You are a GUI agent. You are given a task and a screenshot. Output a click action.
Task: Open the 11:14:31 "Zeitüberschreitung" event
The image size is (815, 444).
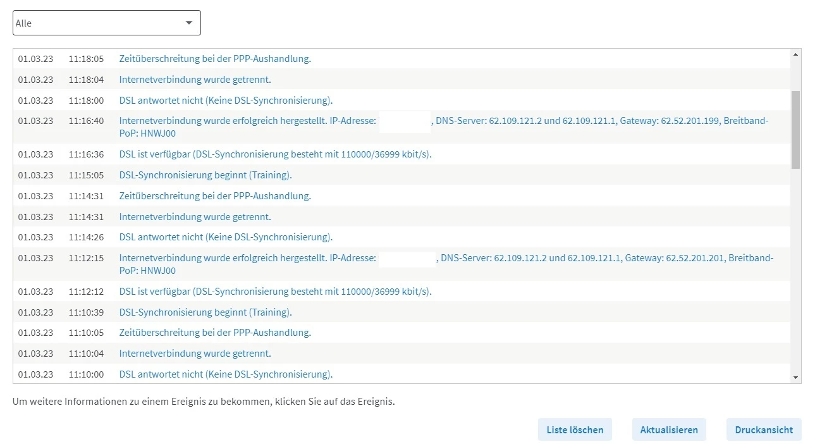215,196
